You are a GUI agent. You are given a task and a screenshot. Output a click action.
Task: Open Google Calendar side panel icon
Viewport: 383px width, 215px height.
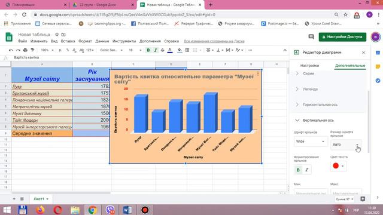[378, 53]
